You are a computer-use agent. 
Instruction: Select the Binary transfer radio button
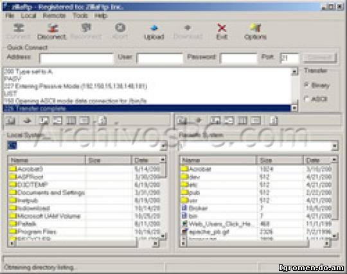point(307,85)
